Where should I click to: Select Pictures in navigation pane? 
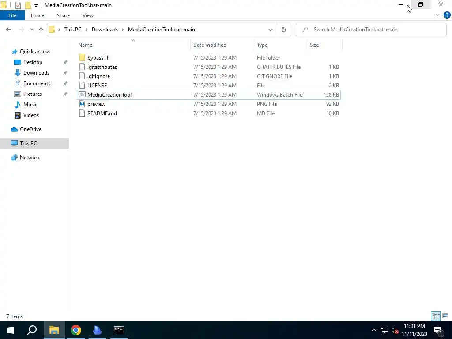(33, 94)
